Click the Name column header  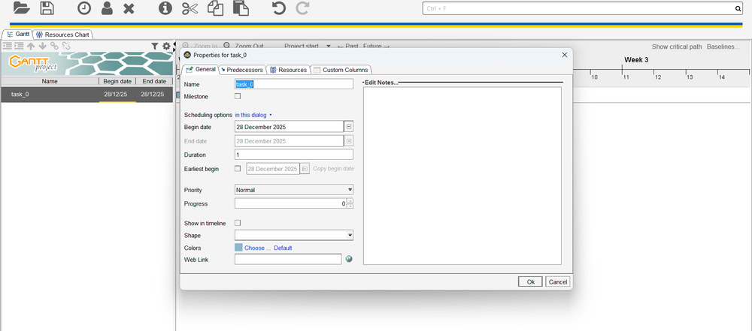pyautogui.click(x=50, y=81)
